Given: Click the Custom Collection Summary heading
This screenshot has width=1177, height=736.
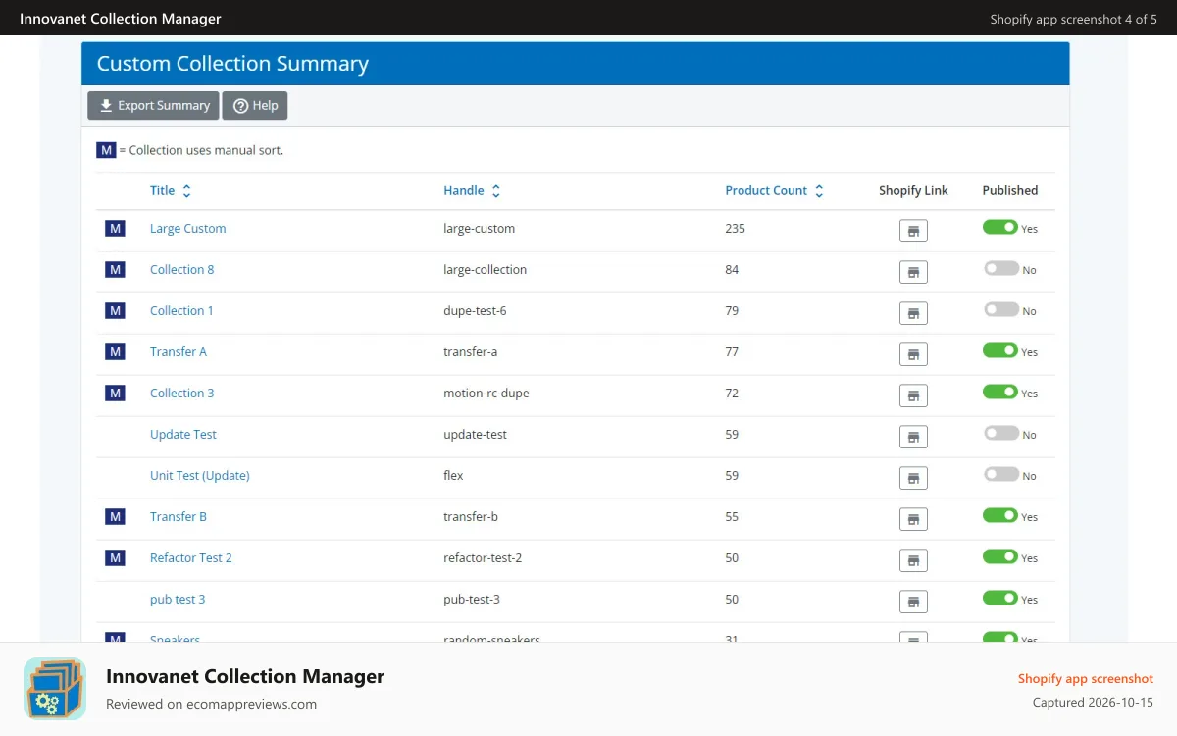Looking at the screenshot, I should [232, 64].
